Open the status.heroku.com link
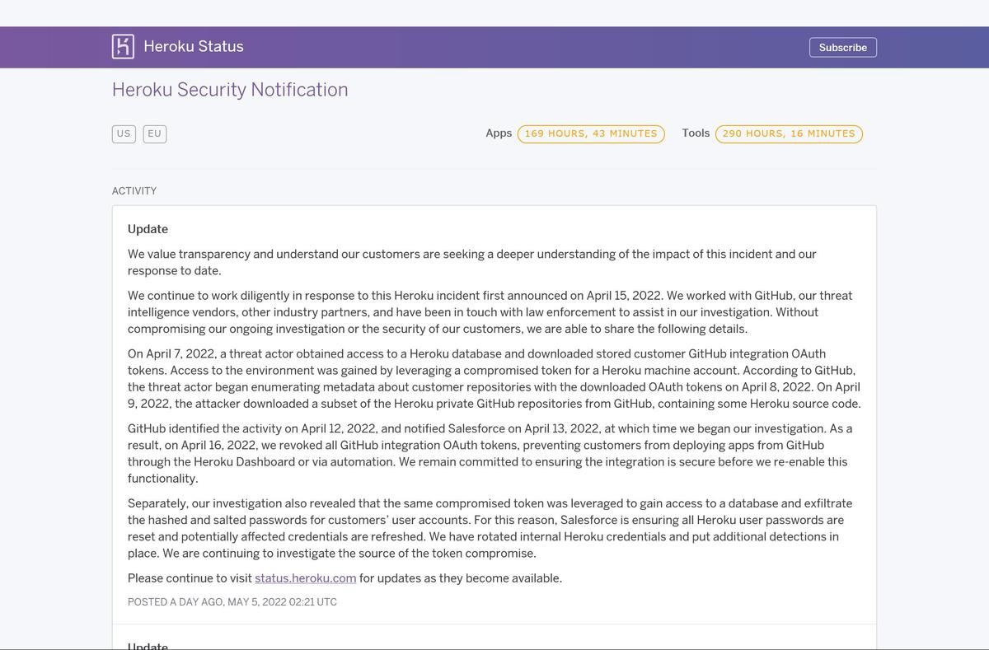This screenshot has height=650, width=989. [306, 578]
